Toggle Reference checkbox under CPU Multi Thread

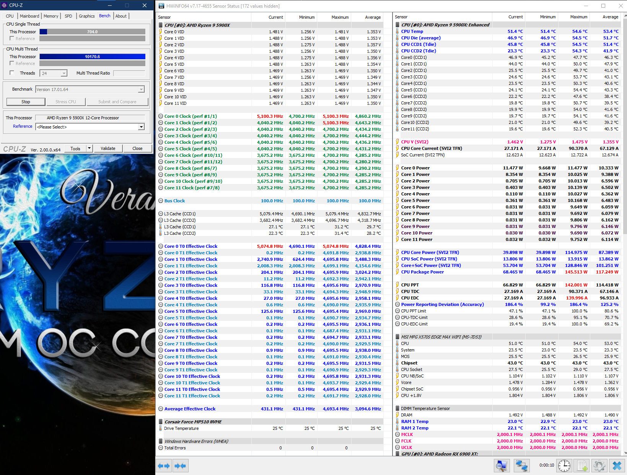coord(12,63)
